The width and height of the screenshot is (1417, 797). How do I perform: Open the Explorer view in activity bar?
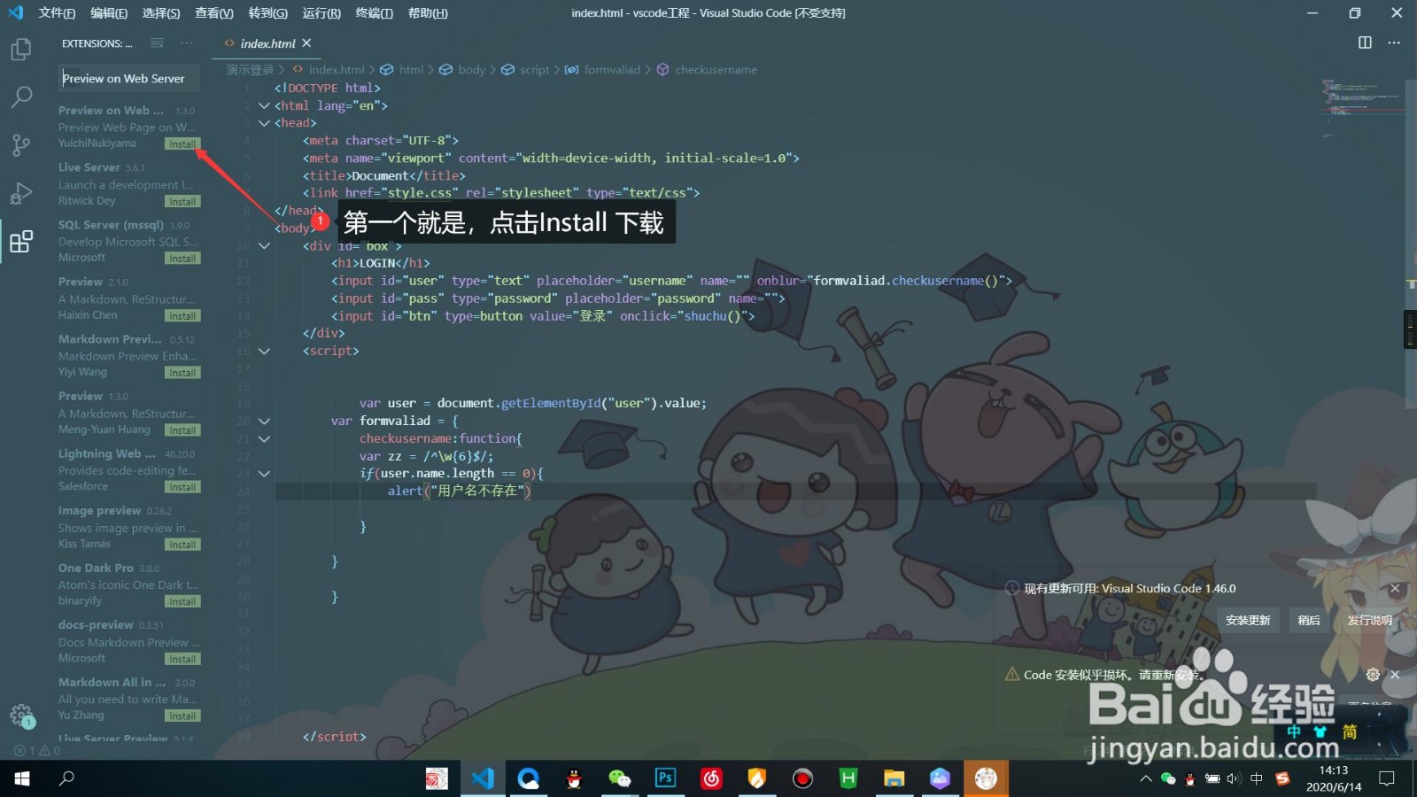click(21, 50)
